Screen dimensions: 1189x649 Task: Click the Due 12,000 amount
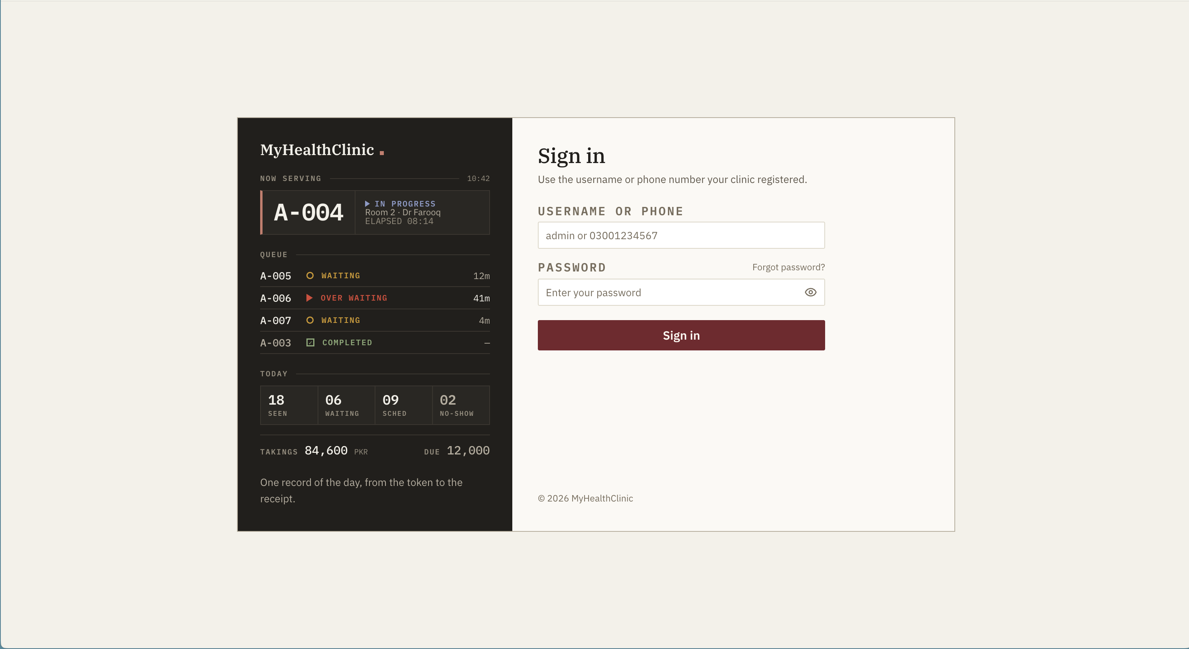coord(468,450)
